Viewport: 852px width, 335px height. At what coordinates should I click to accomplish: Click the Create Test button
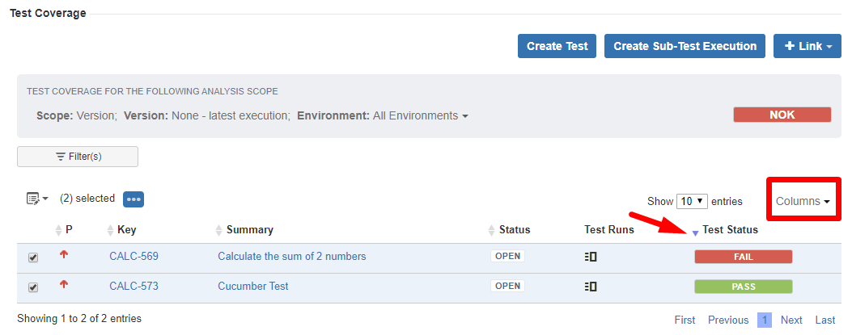[557, 46]
